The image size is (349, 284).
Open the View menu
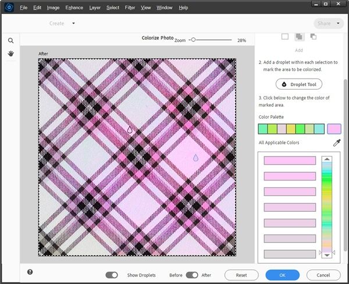pyautogui.click(x=146, y=8)
